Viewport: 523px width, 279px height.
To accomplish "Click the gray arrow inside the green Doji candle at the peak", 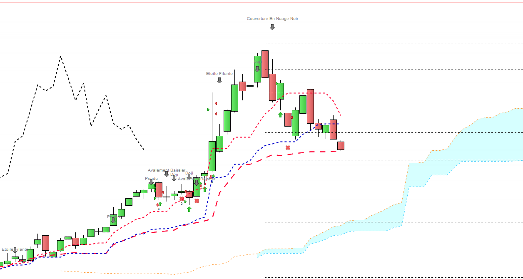I will (x=257, y=69).
